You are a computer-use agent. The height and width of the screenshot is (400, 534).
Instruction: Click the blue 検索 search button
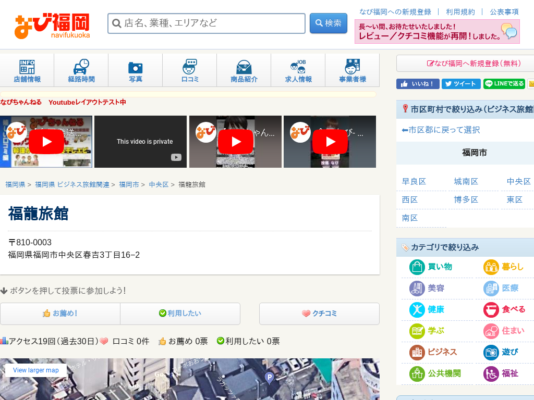coord(329,23)
